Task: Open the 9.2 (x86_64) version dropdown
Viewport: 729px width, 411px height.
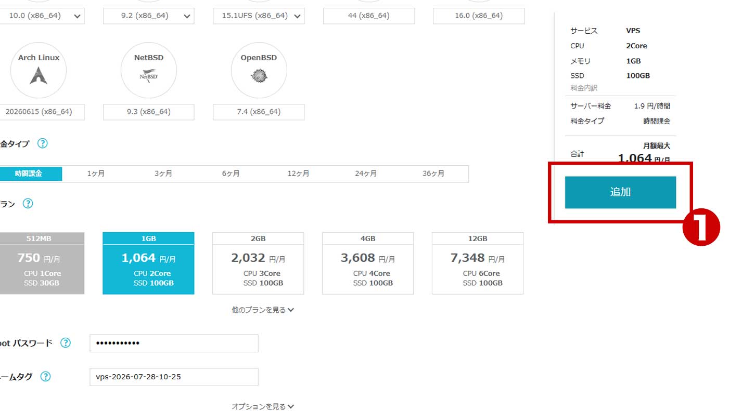Action: pyautogui.click(x=148, y=16)
